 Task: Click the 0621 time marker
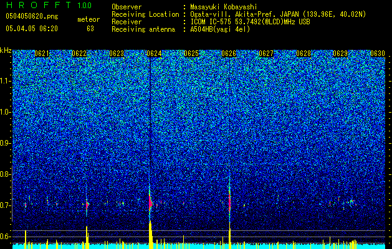tap(42, 54)
